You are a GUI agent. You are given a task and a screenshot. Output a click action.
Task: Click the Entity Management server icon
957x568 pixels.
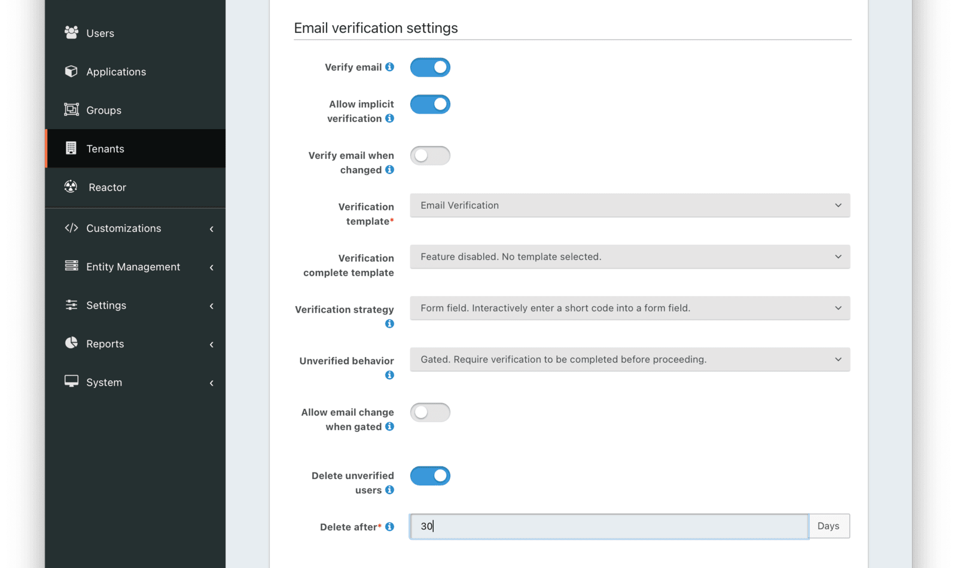pos(71,265)
